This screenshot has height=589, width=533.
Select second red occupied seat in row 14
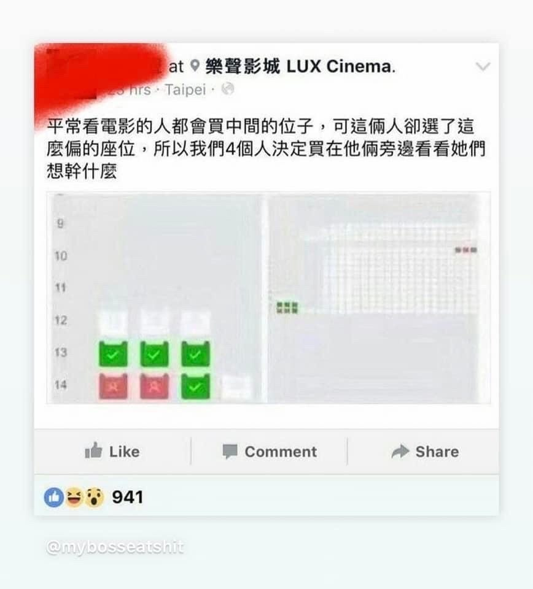[x=154, y=386]
